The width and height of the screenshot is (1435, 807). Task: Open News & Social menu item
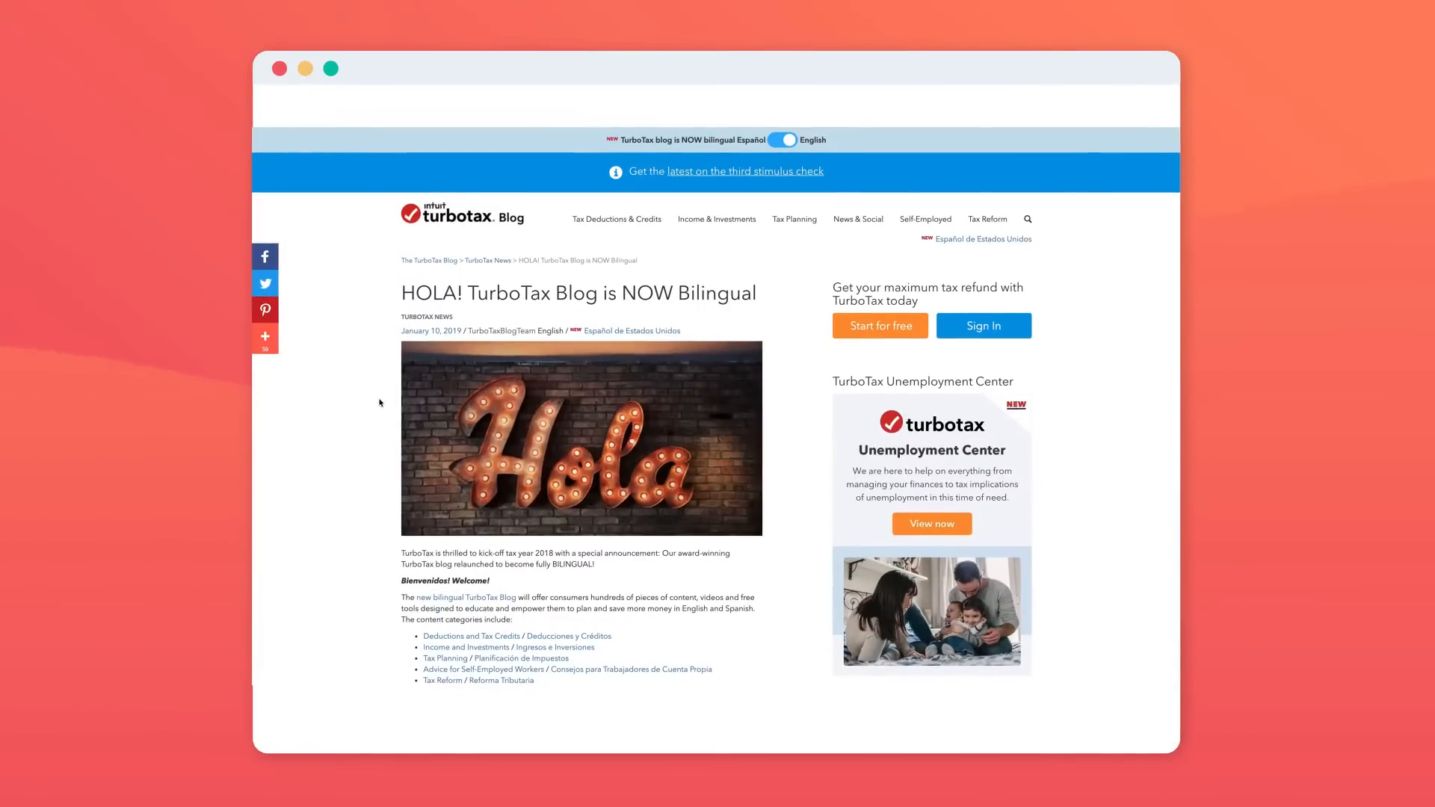point(858,219)
